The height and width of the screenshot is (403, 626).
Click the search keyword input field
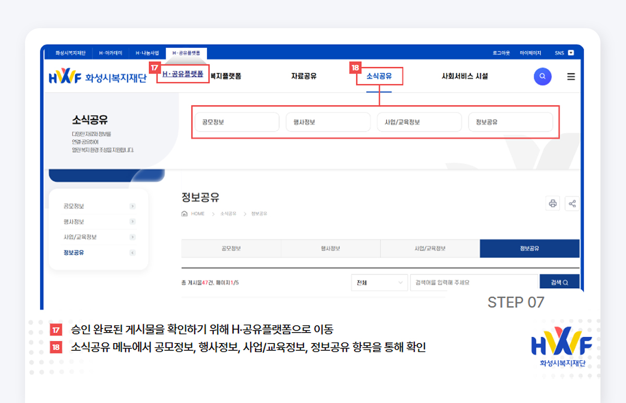474,282
